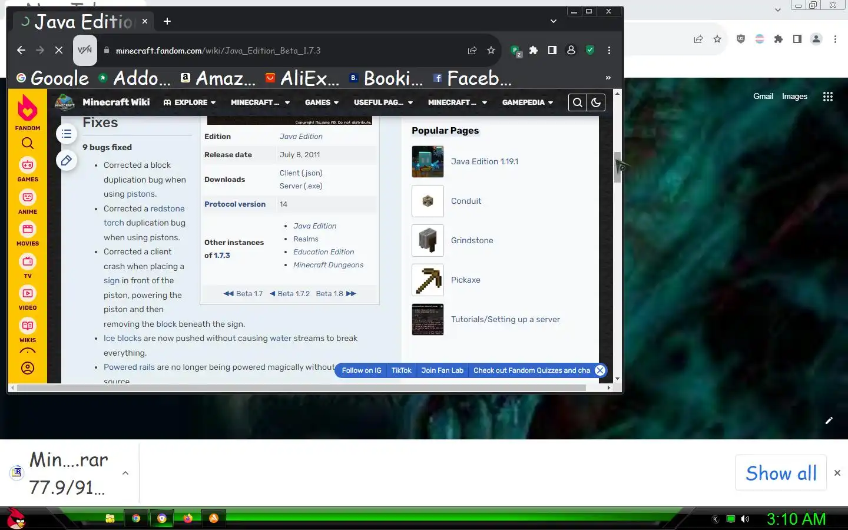Open Gmail in the background Chrome window
Viewport: 848px width, 530px height.
click(763, 96)
